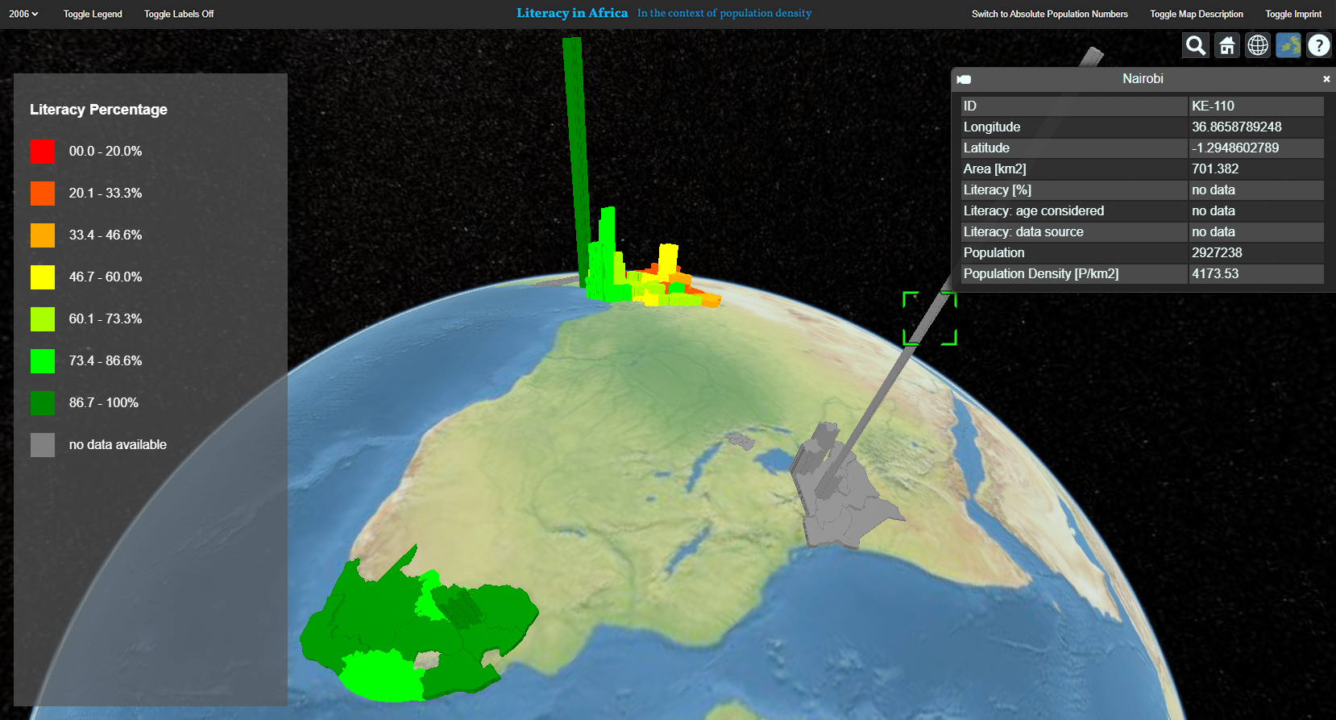Click the orange 33.4 - 46.6% swatch
This screenshot has width=1336, height=720.
click(x=43, y=235)
